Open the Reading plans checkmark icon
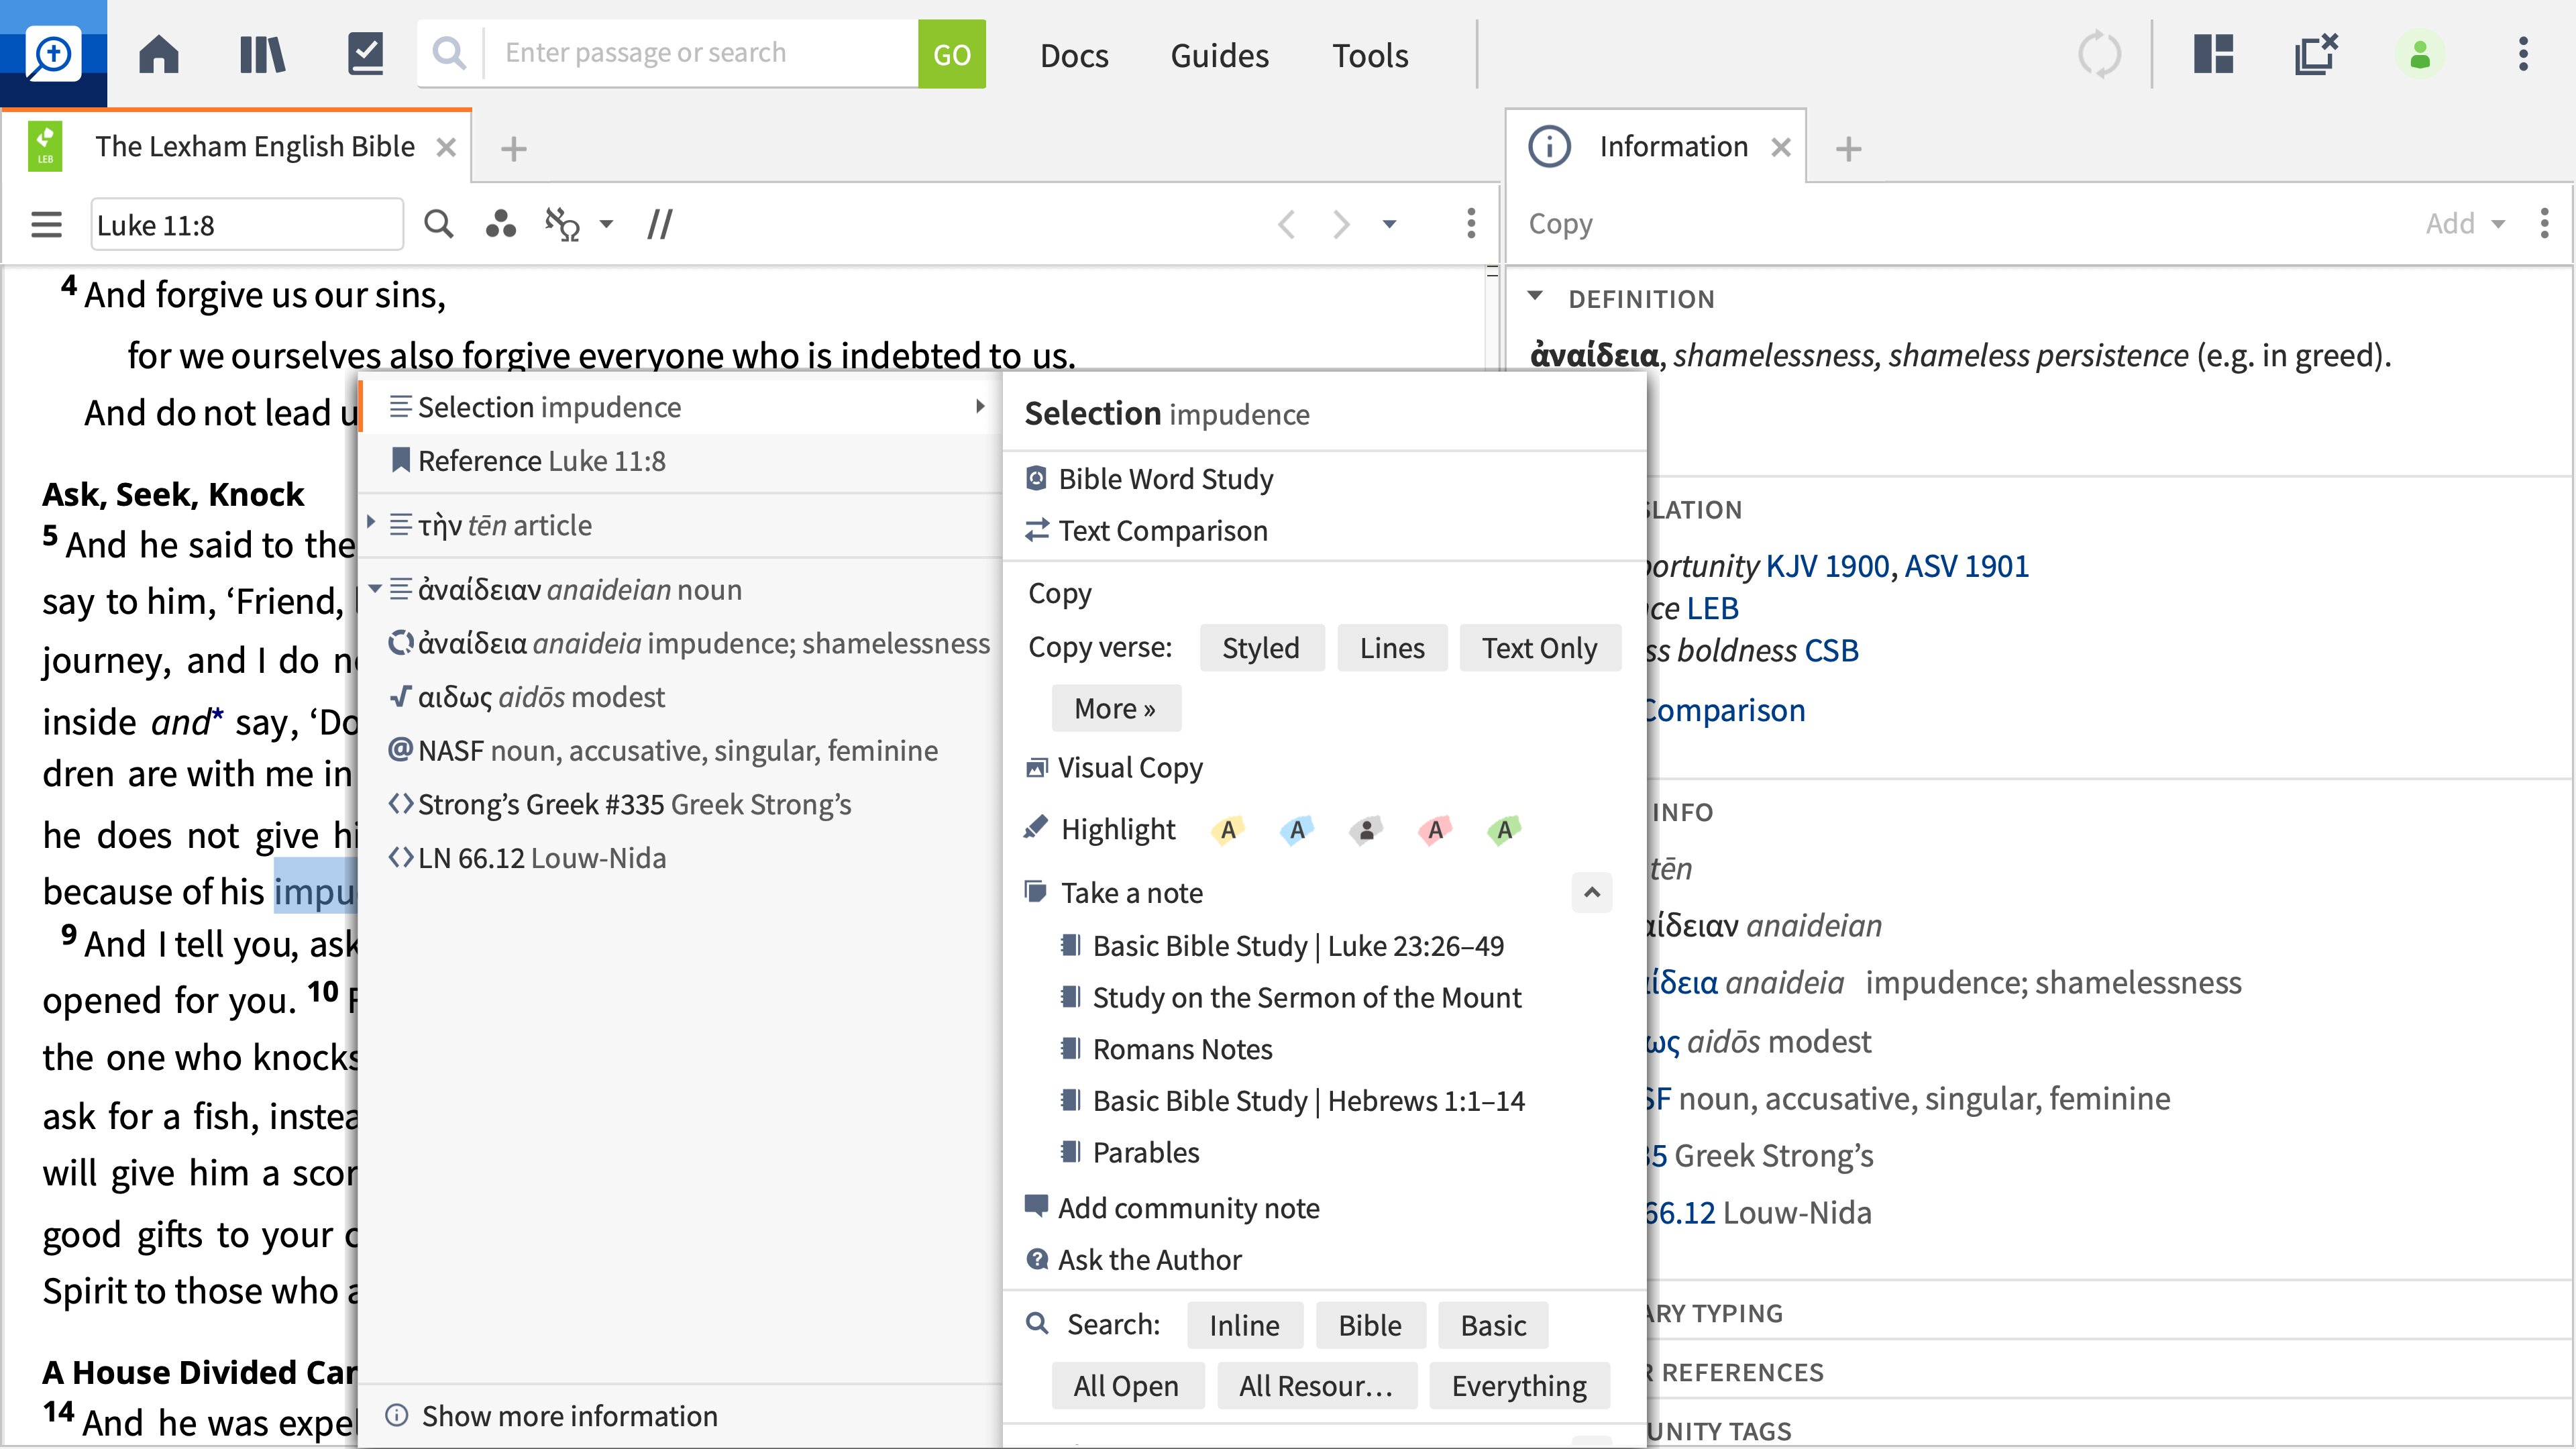The width and height of the screenshot is (2576, 1449). 366,54
